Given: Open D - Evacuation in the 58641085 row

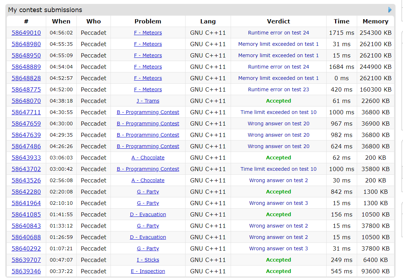Looking at the screenshot, I should pos(148,214).
